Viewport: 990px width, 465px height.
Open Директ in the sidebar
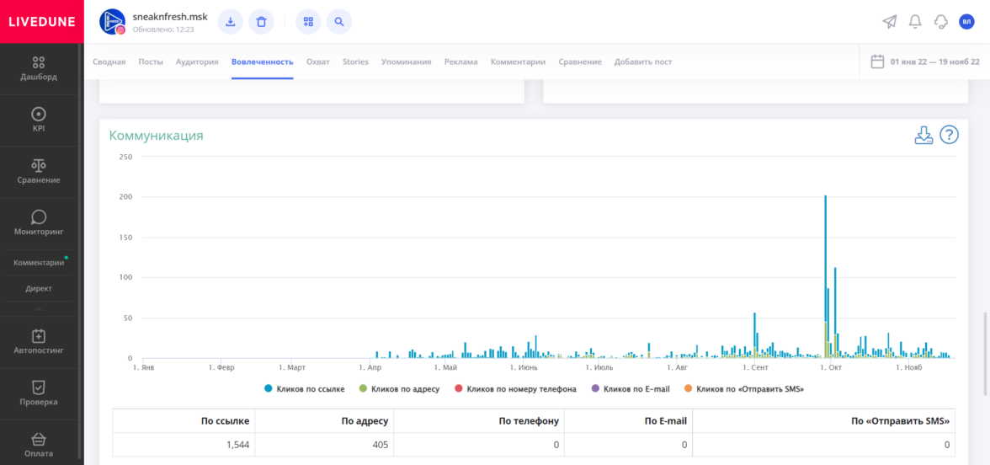[39, 288]
